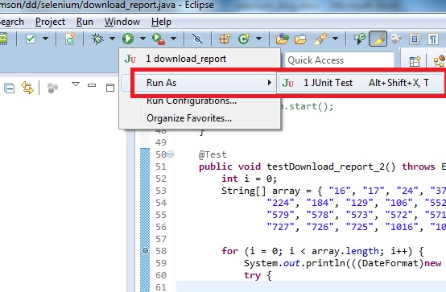Collapse the fold marker at line 50
This screenshot has height=292, width=446.
point(170,154)
